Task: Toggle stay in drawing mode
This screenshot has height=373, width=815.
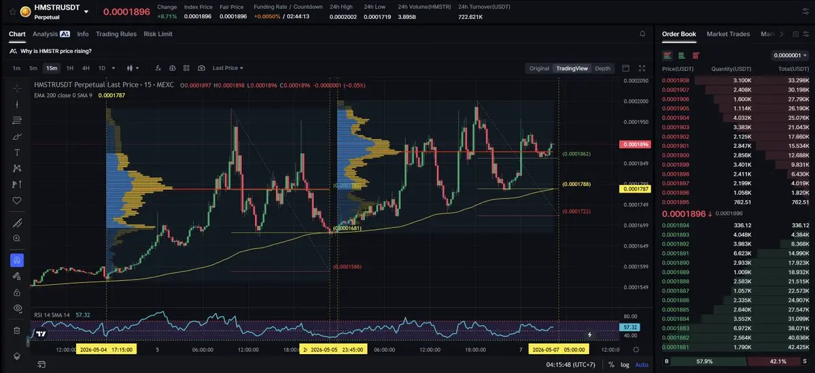Action: pyautogui.click(x=17, y=276)
